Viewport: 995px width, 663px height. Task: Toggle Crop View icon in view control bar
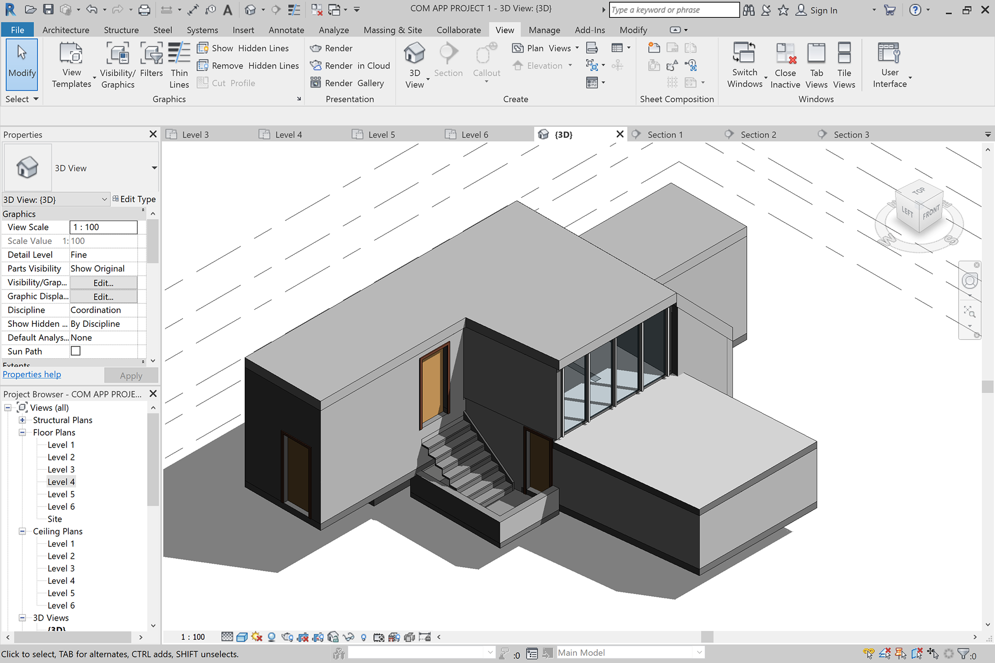(303, 637)
